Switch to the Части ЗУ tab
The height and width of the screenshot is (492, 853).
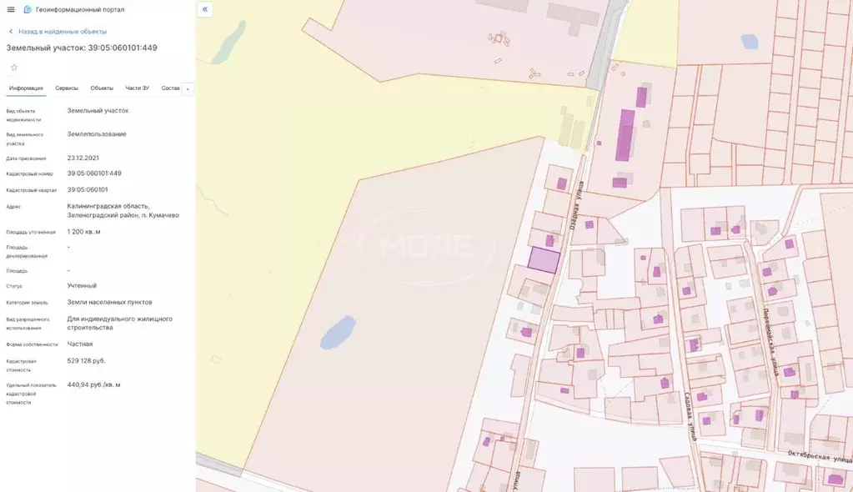[137, 88]
